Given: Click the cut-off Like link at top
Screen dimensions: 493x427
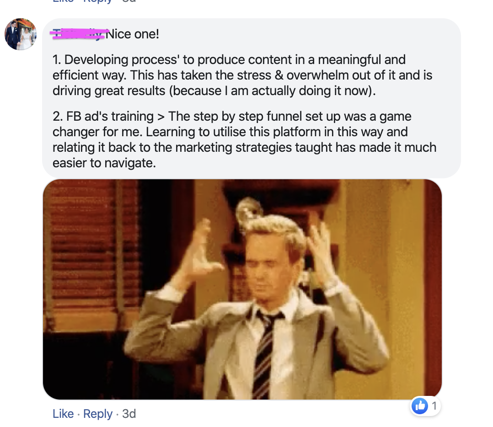Looking at the screenshot, I should (63, 1).
